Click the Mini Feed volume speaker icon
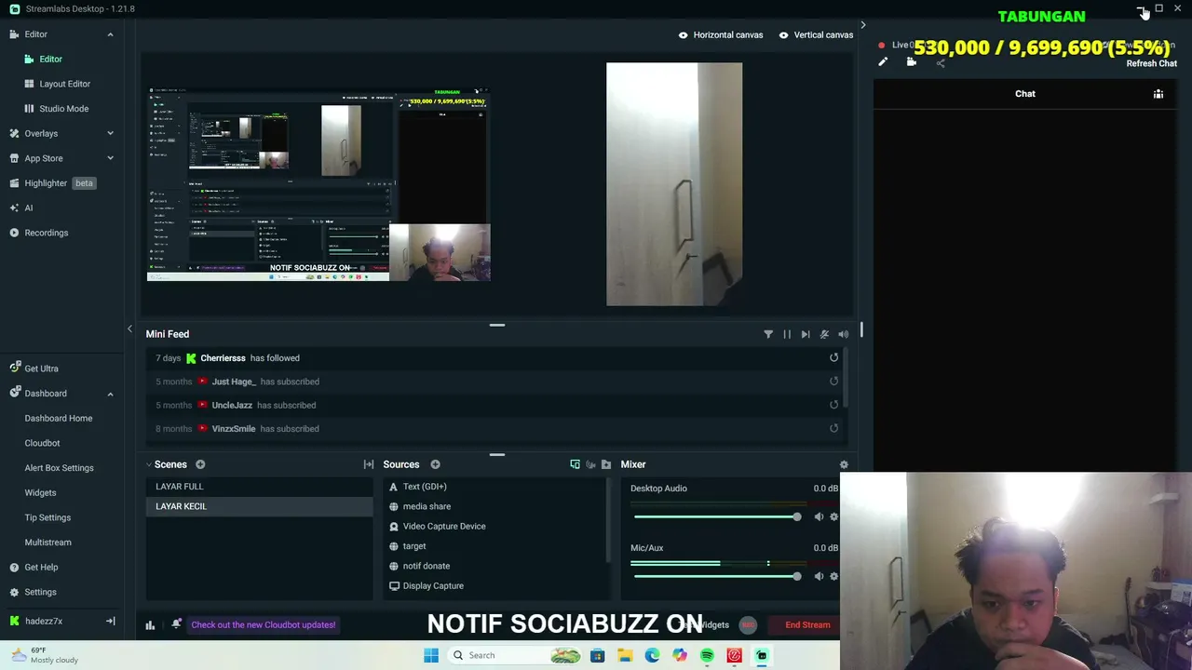This screenshot has height=670, width=1192. tap(843, 334)
